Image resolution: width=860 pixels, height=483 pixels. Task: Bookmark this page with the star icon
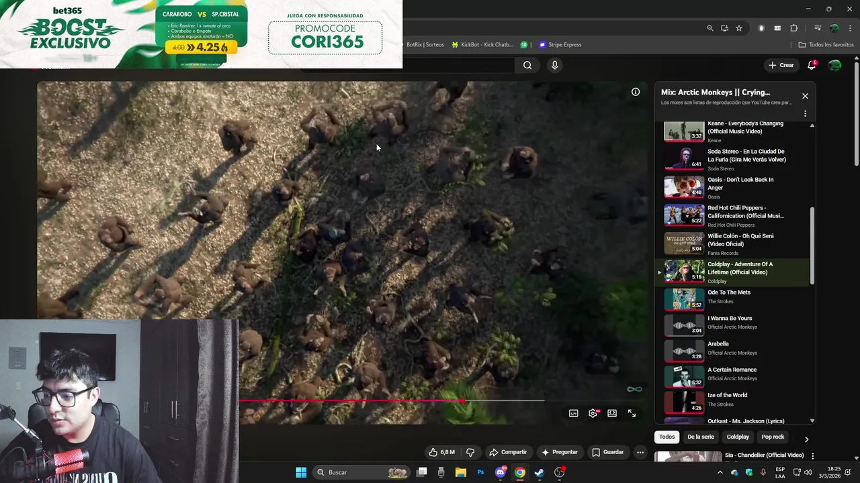click(x=739, y=28)
